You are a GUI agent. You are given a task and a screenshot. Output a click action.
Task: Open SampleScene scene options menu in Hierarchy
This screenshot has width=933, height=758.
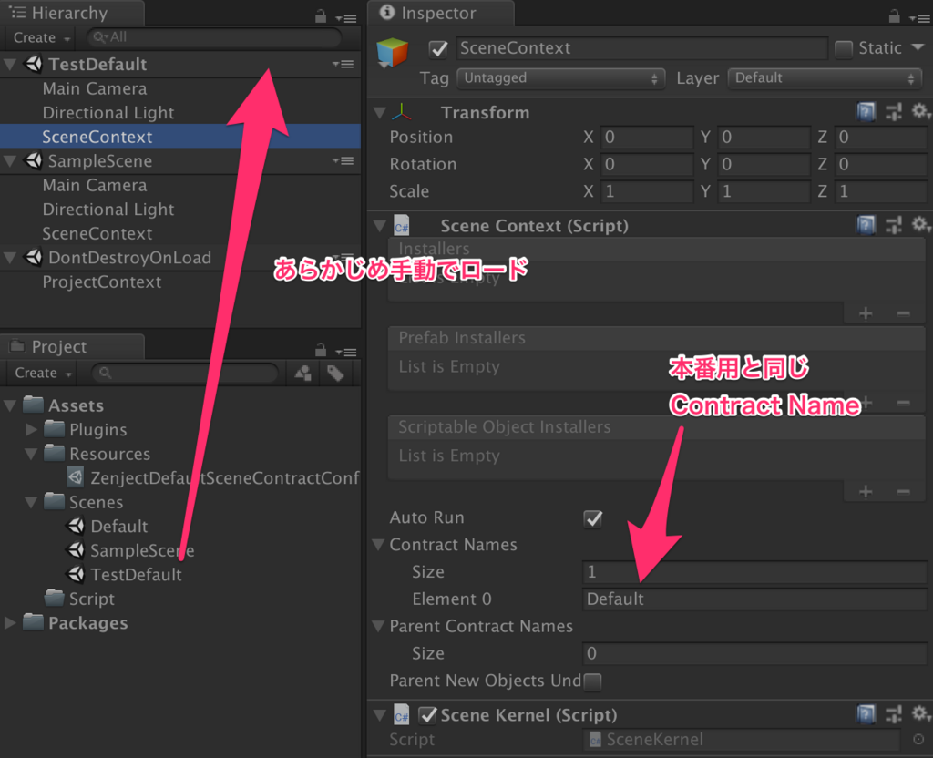tap(343, 160)
